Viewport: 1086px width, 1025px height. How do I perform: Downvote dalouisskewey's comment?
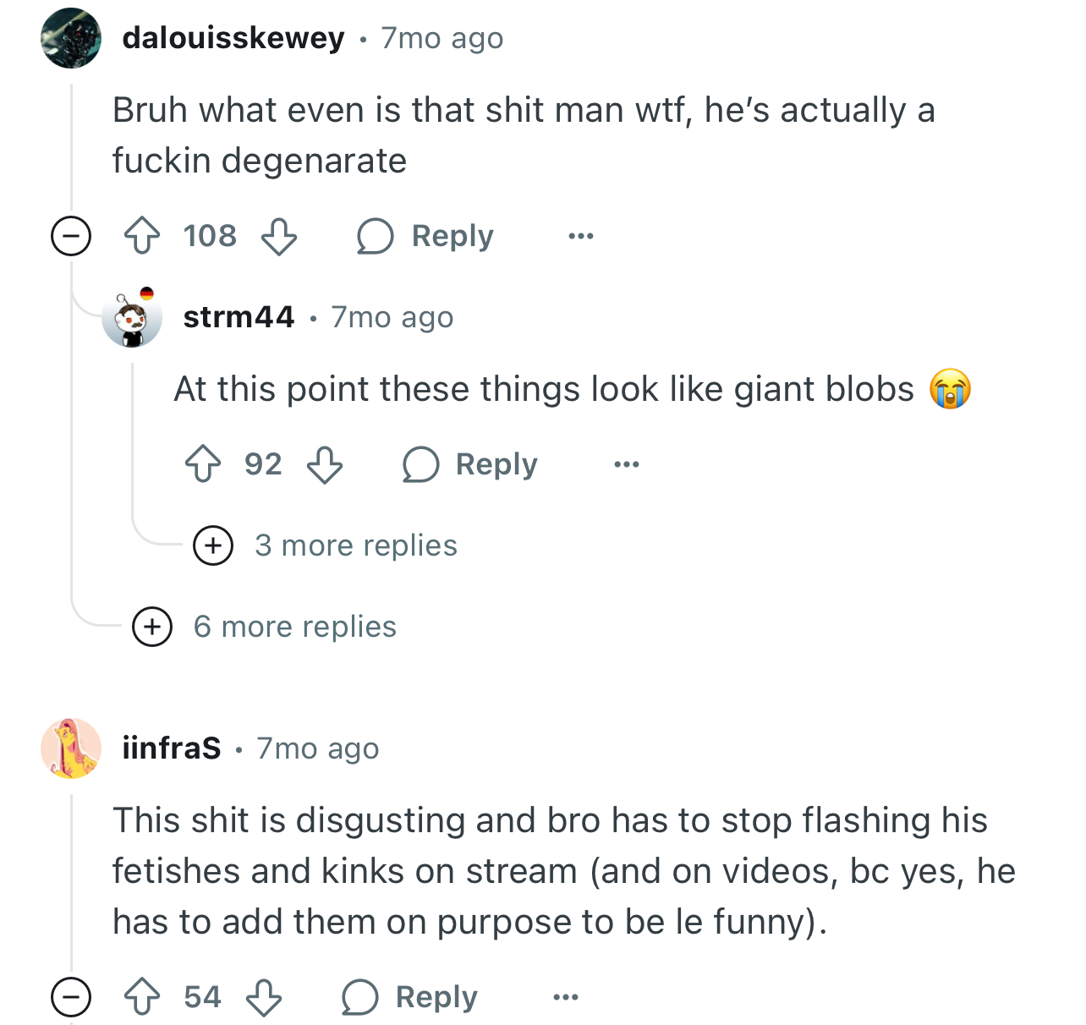coord(278,236)
